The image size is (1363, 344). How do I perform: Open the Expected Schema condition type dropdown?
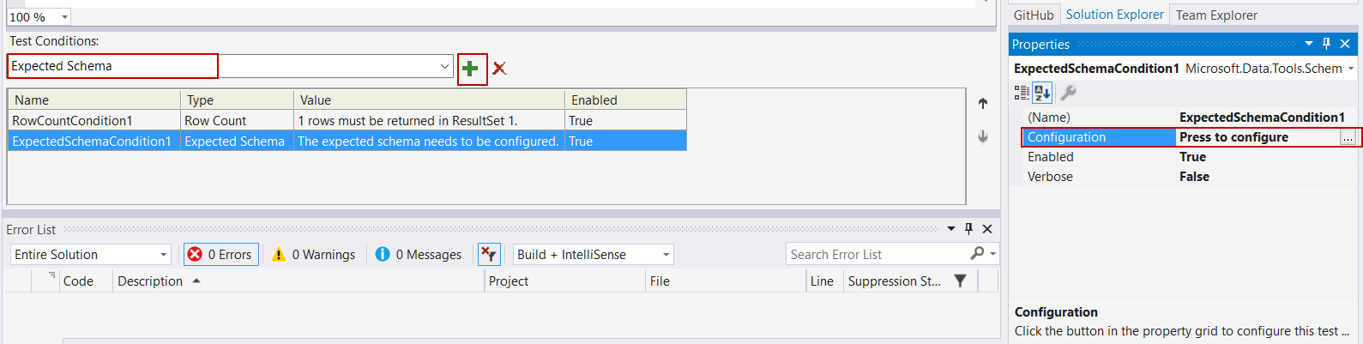point(444,66)
